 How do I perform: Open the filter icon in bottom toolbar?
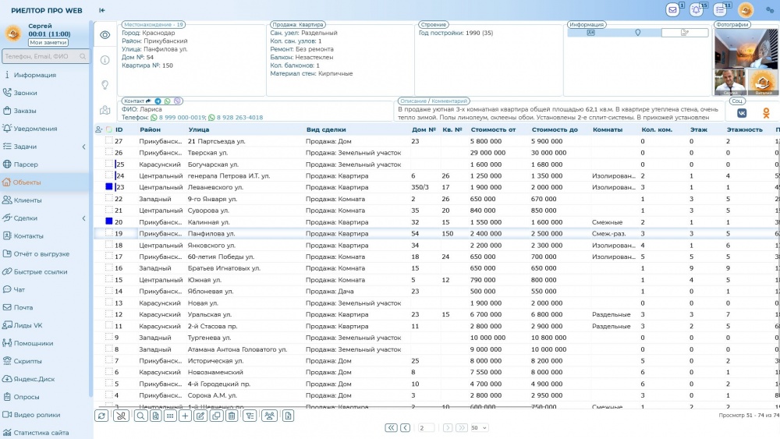250,416
